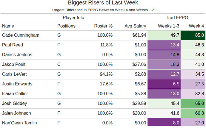206x133 pixels.
Task: Click Josh Giddey's green 65.0 cell
Action: click(x=193, y=104)
